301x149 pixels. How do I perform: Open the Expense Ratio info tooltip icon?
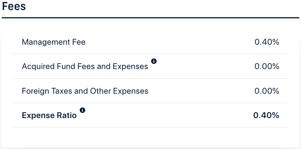(x=82, y=110)
